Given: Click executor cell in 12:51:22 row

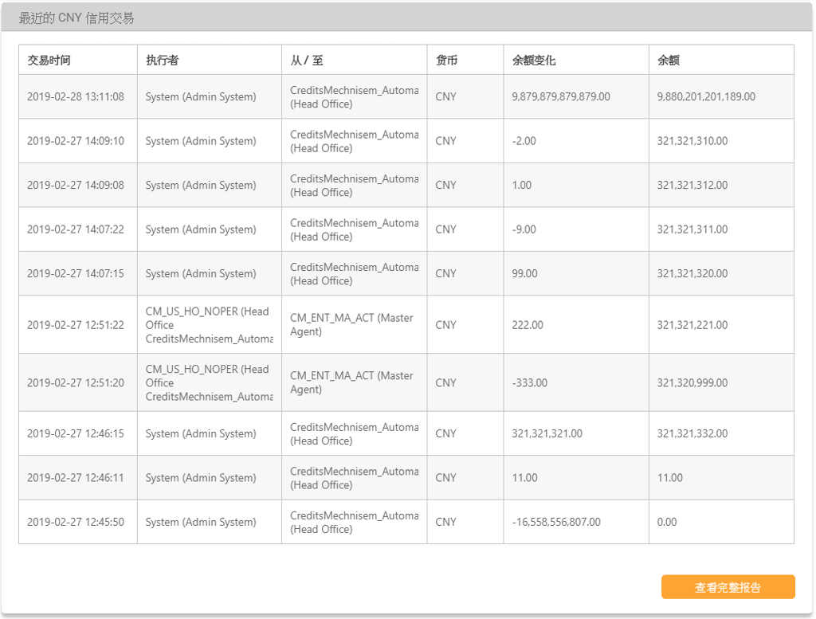Looking at the screenshot, I should [209, 325].
